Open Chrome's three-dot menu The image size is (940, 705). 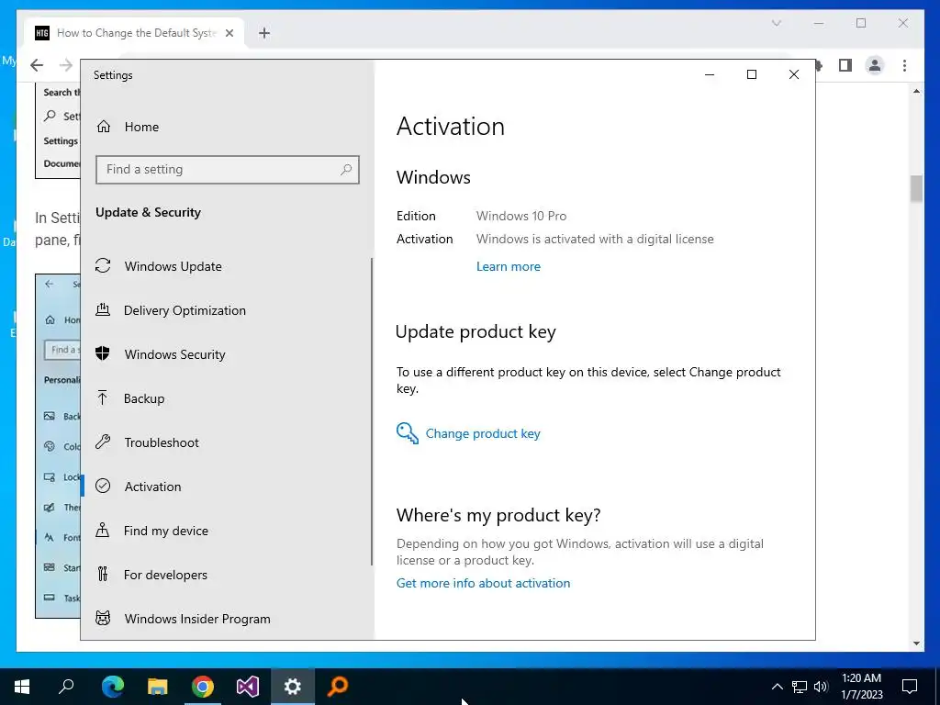904,65
